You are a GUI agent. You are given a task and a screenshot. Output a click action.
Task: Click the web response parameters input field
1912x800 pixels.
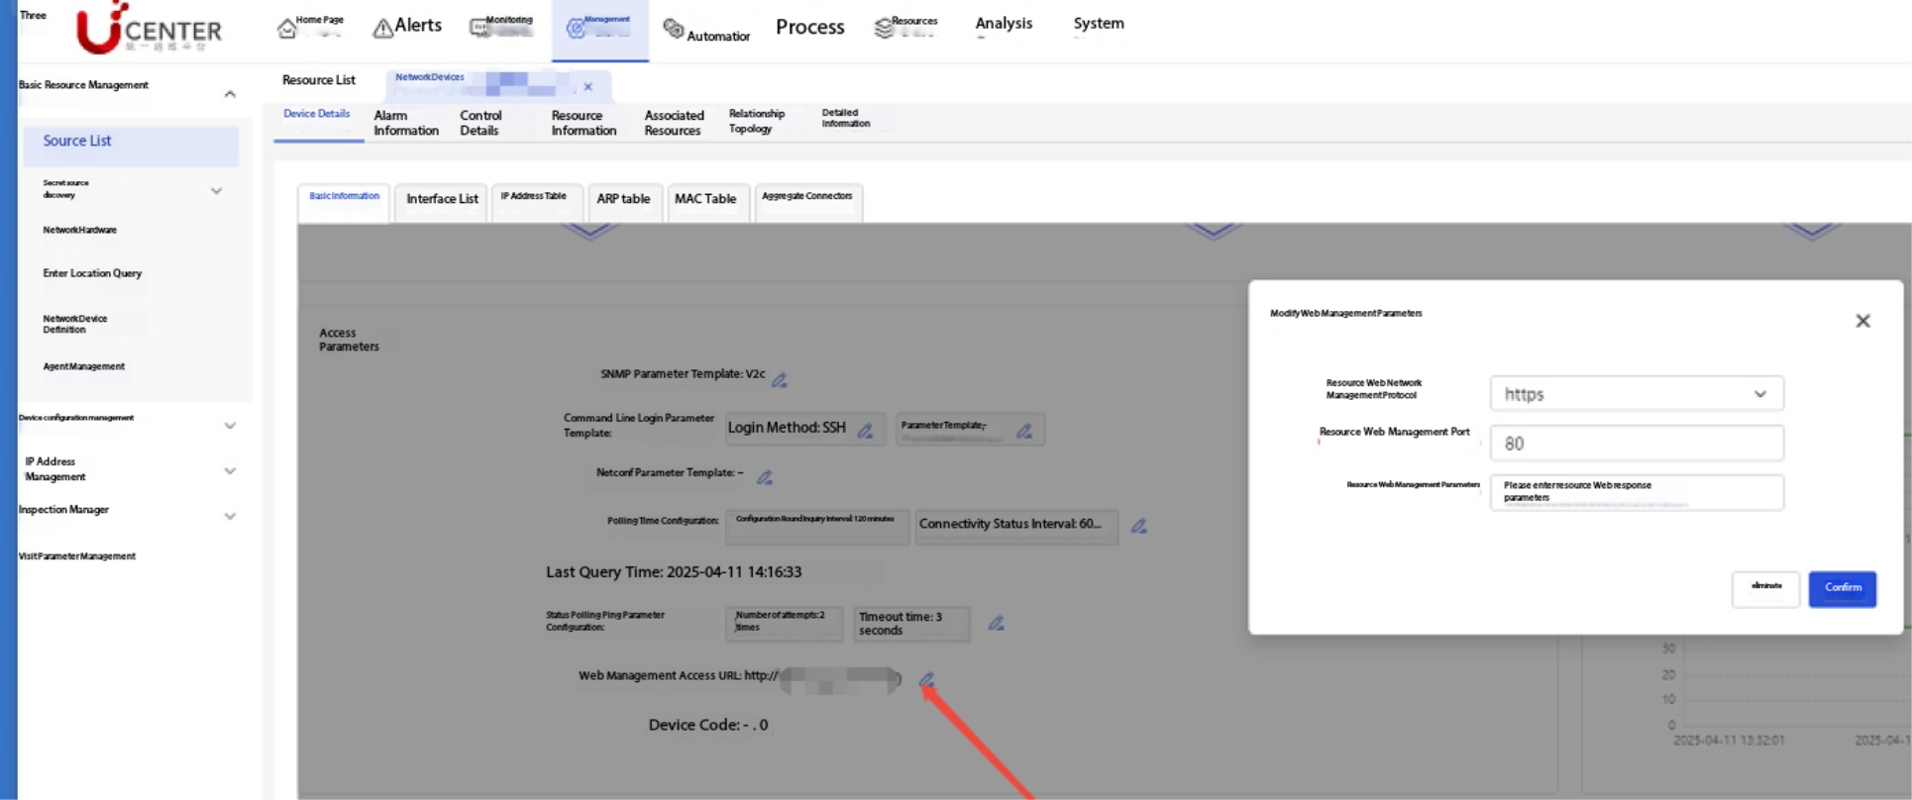[1636, 492]
